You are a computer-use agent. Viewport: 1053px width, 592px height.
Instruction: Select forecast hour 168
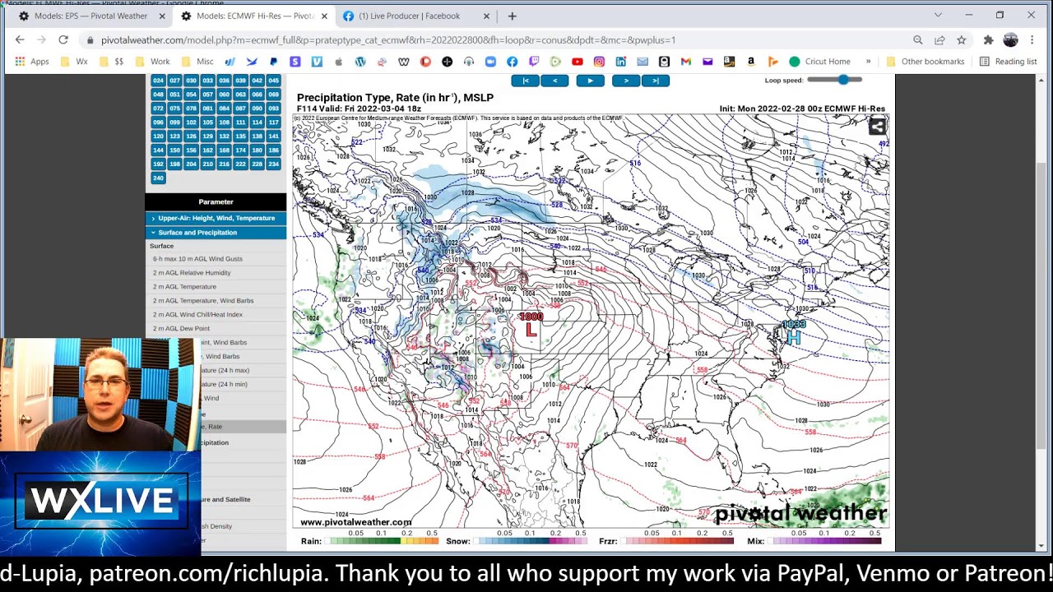click(224, 150)
